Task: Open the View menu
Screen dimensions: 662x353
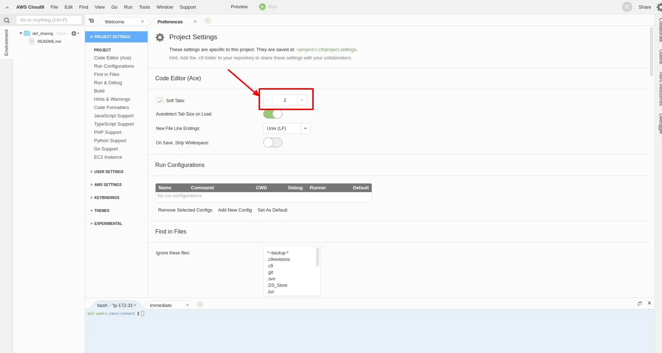Action: (x=100, y=7)
